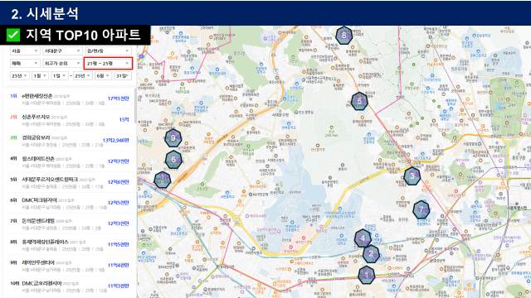
Task: Select map marker number 7
Action: 421,209
